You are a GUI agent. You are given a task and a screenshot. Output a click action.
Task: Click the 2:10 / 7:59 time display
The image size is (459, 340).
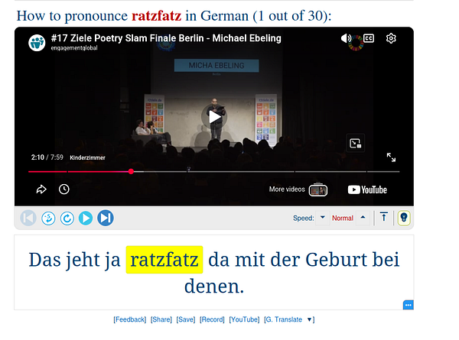[47, 157]
